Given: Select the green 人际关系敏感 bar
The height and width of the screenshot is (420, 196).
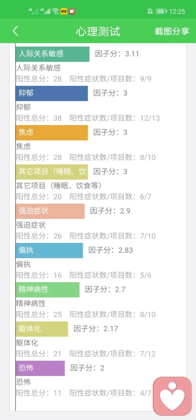Looking at the screenshot, I should coord(52,54).
